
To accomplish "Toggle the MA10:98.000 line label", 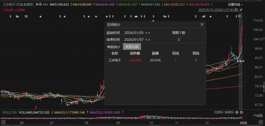I will [x=82, y=5].
